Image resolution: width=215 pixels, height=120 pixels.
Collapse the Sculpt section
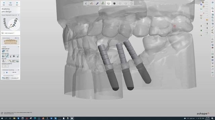(x=18, y=47)
